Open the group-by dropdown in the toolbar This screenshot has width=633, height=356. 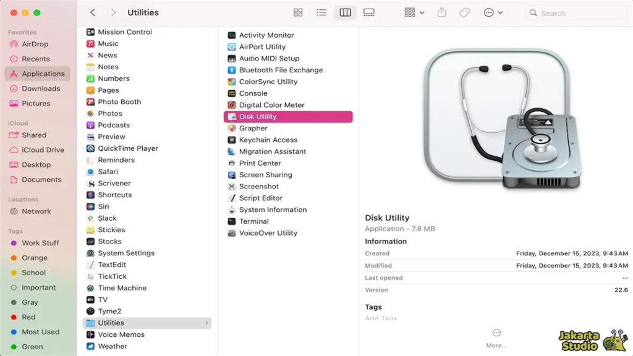click(x=412, y=12)
